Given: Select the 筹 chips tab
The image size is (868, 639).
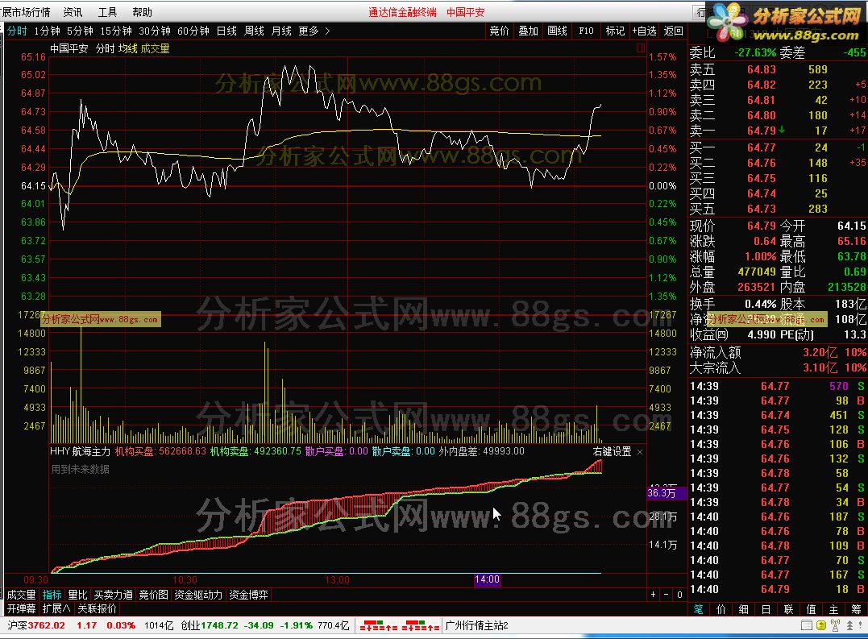Looking at the screenshot, I should point(857,609).
